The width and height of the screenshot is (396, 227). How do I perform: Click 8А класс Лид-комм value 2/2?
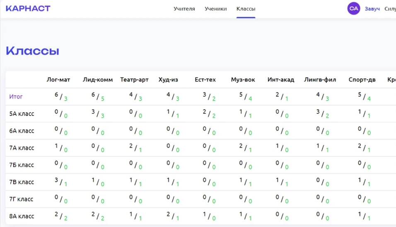click(x=98, y=216)
